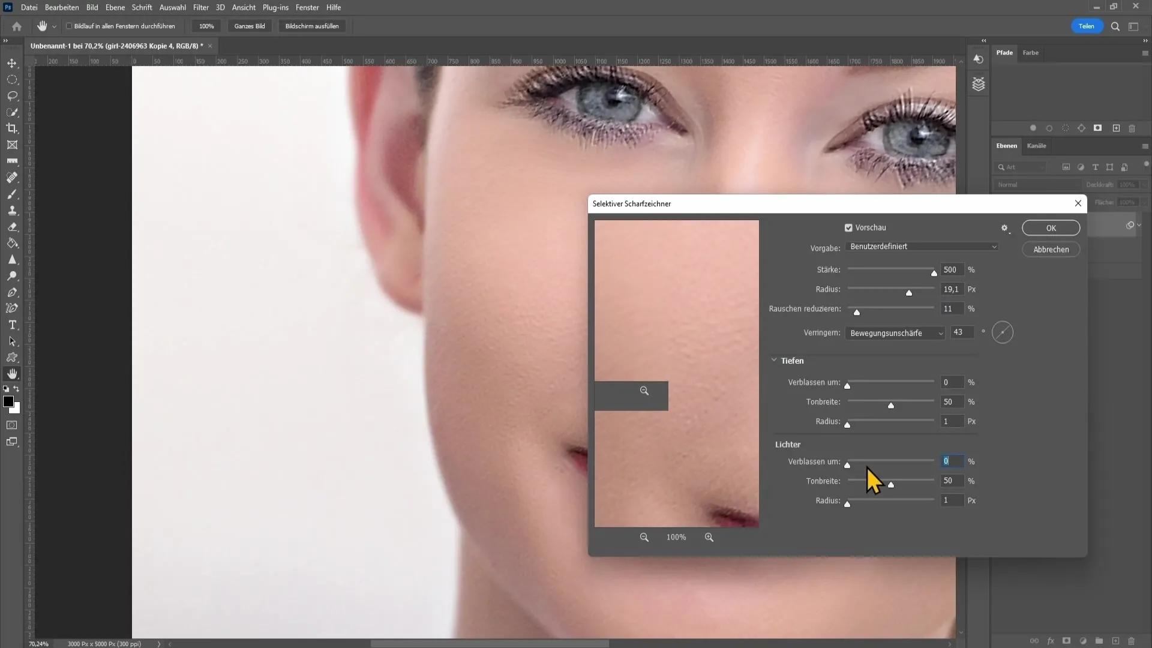Open the Bearbeiten menu
1152x648 pixels.
pos(62,7)
